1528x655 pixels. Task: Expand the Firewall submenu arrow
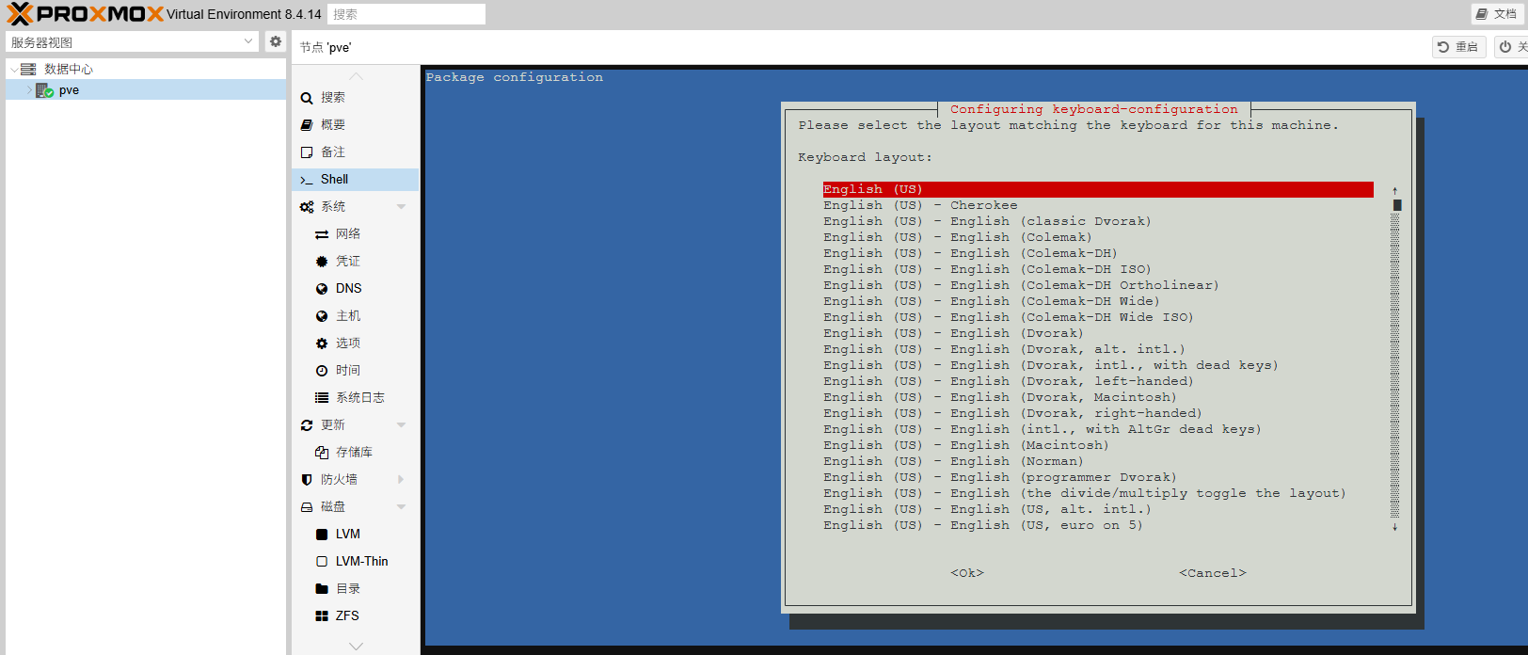[x=402, y=480]
